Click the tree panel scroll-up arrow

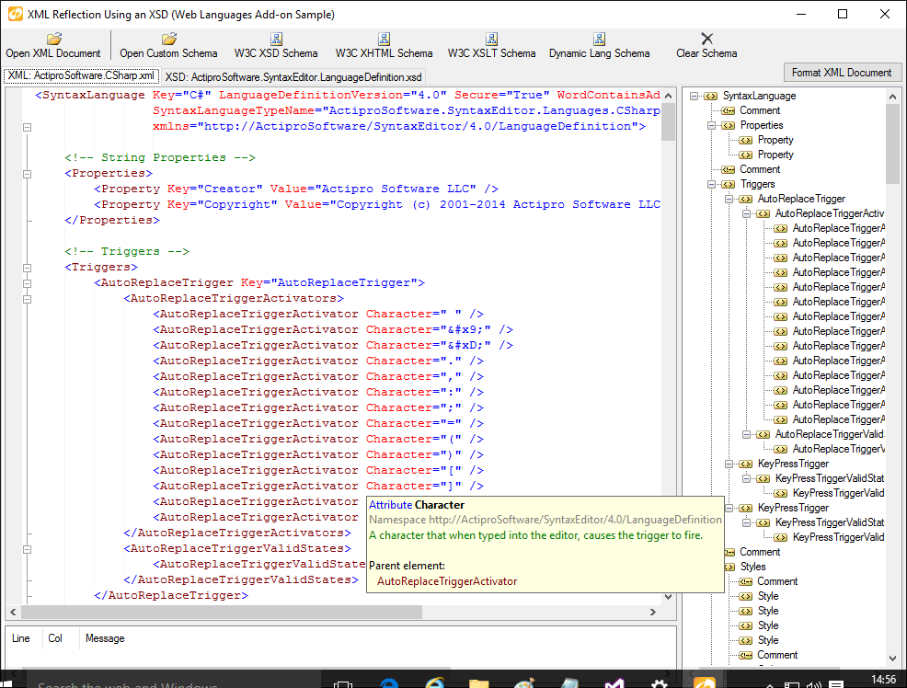pyautogui.click(x=892, y=97)
